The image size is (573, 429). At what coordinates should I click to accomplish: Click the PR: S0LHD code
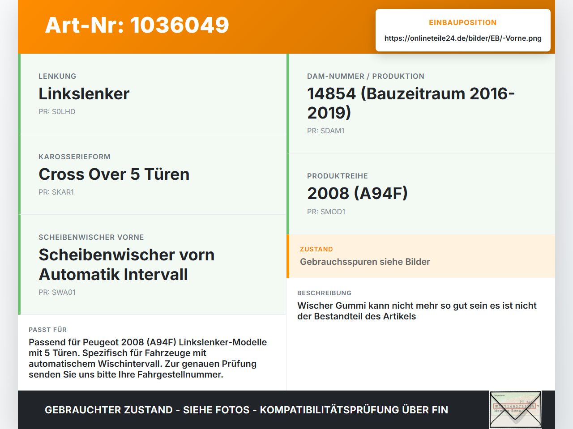point(57,111)
